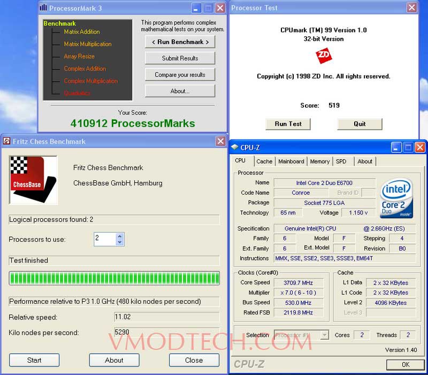Click the Voltage value 1.150 v
This screenshot has height=375, width=428.
tap(358, 212)
